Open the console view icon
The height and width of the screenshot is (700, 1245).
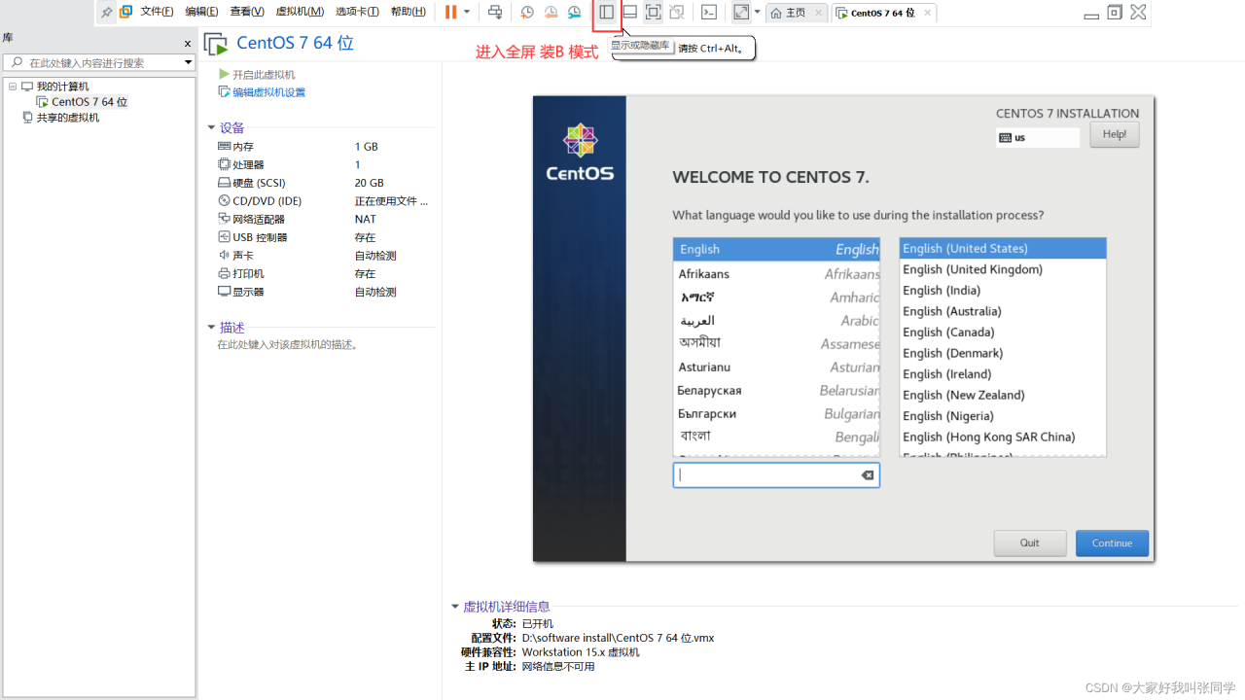coord(709,12)
